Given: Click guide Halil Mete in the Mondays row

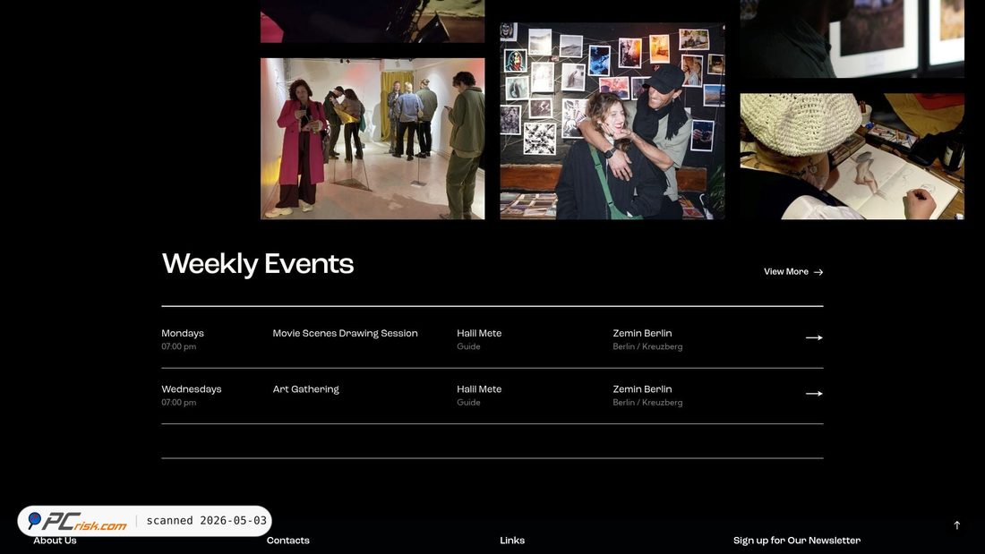Looking at the screenshot, I should 479,334.
